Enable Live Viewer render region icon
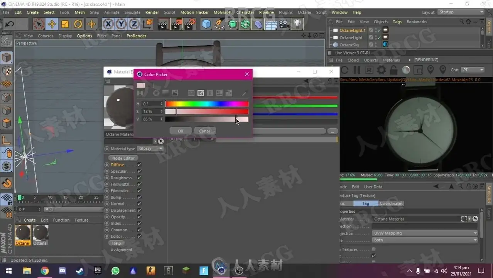The width and height of the screenshot is (493, 278). (418, 70)
